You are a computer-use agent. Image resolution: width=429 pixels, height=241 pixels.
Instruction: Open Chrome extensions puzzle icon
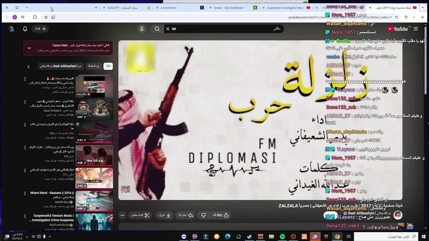coord(35,17)
